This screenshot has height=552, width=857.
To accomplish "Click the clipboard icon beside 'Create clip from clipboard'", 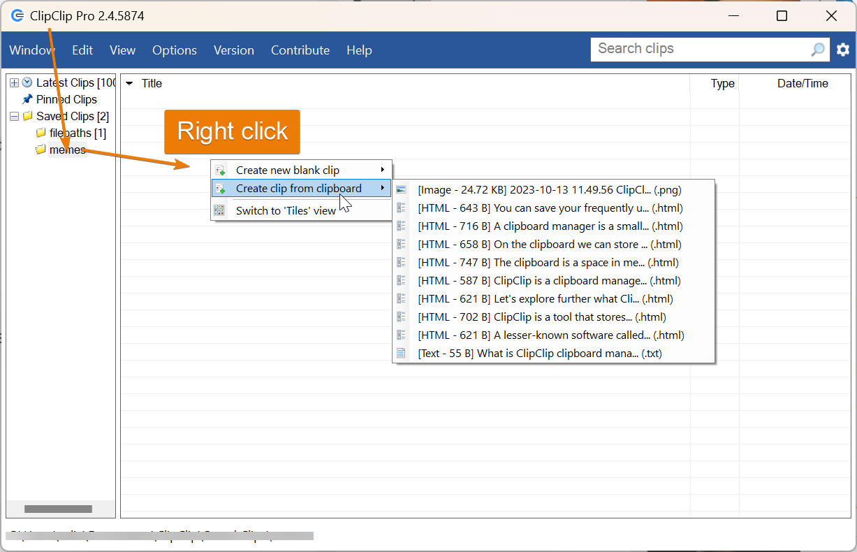I will 220,188.
